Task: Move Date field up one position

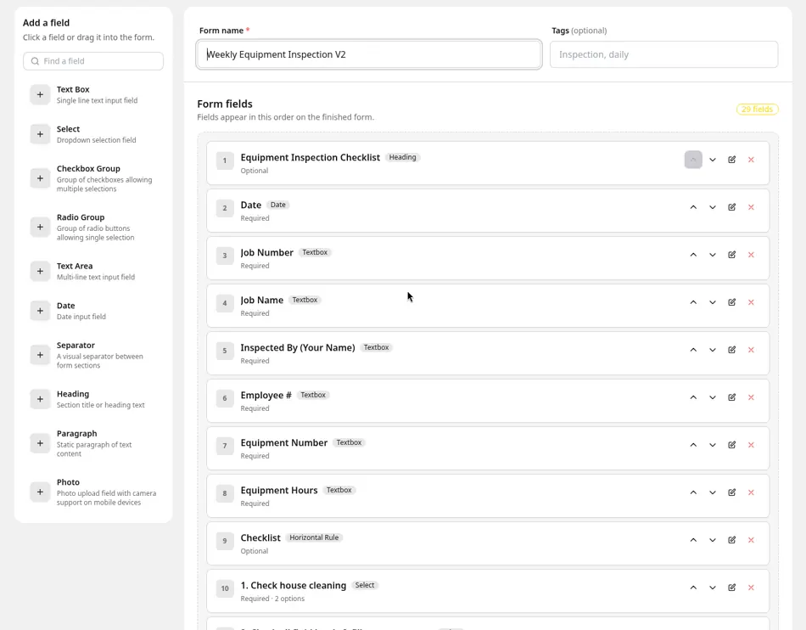Action: 693,207
